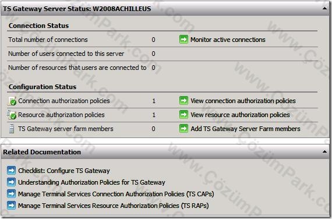Open View connection authorization policies link
Viewport: 332px width, 219px height.
[x=243, y=101]
